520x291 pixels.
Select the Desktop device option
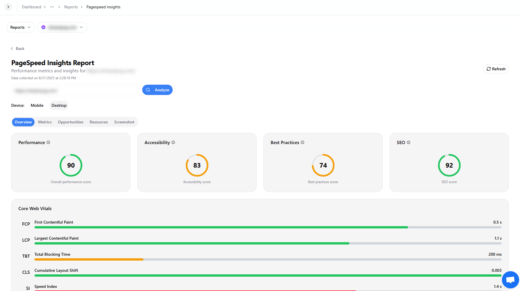[59, 105]
